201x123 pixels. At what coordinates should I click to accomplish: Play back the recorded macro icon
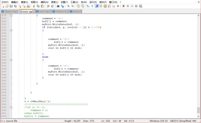(x=132, y=6)
